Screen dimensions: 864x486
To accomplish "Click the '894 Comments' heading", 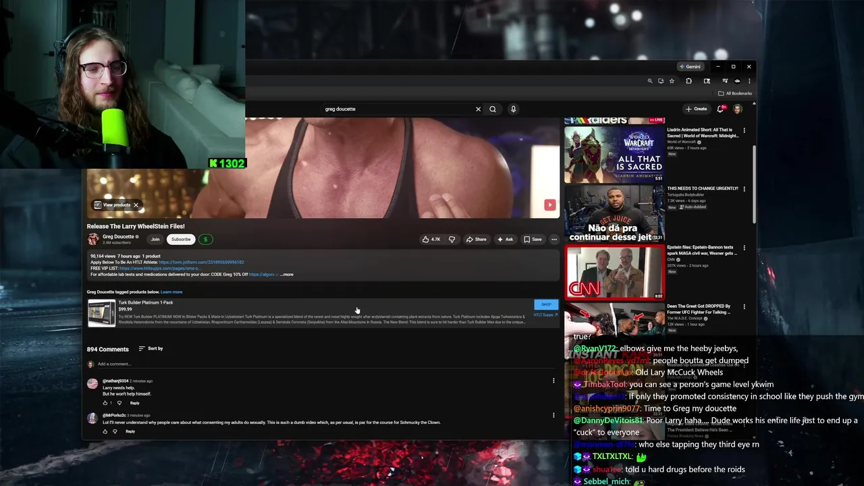I will point(107,349).
